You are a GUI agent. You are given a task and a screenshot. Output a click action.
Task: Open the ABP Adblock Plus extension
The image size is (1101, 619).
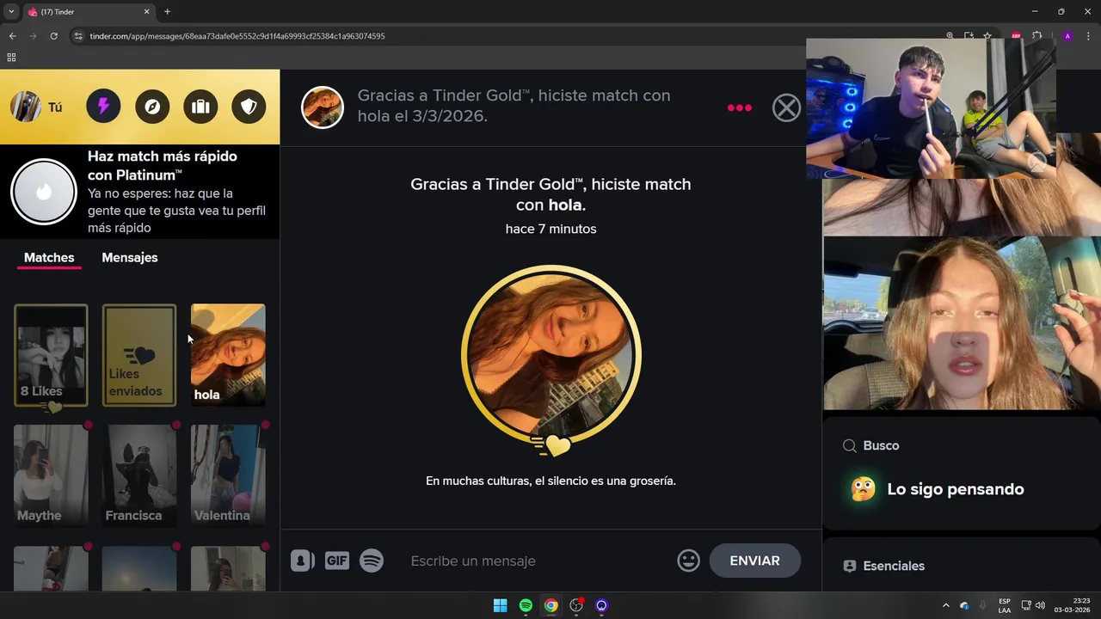[1016, 36]
